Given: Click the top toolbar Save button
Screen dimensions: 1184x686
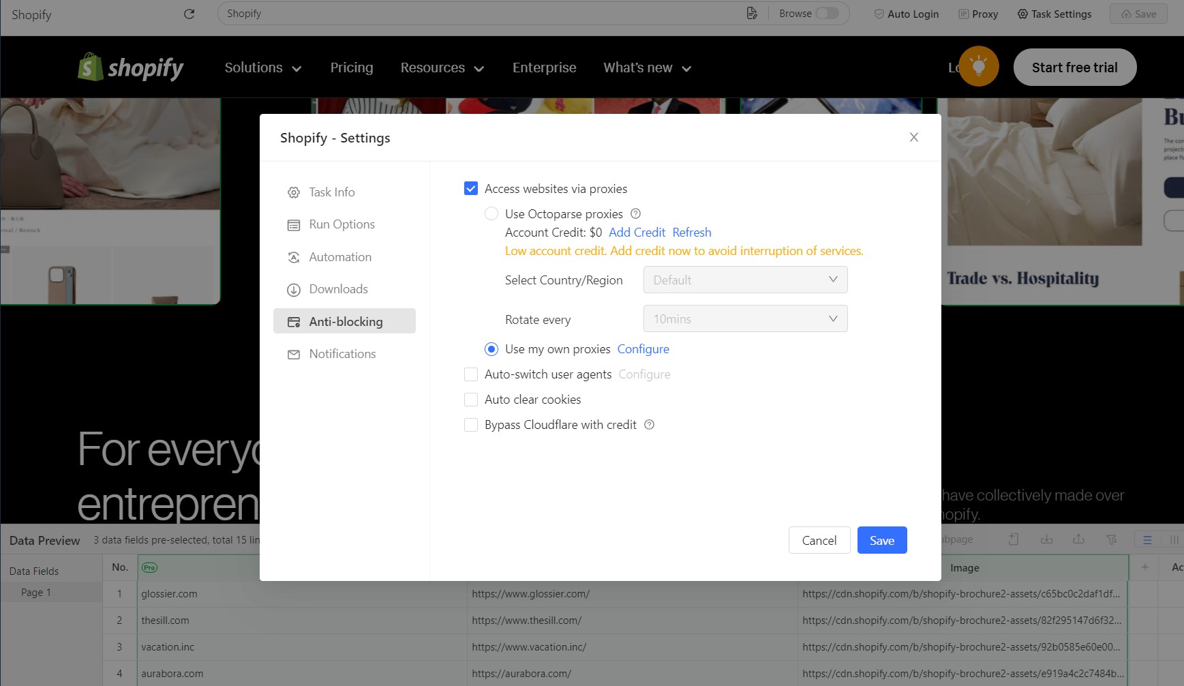Looking at the screenshot, I should [x=1138, y=14].
